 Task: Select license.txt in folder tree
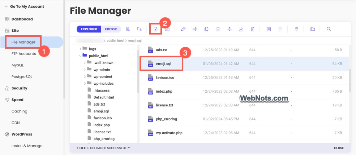(x=102, y=132)
